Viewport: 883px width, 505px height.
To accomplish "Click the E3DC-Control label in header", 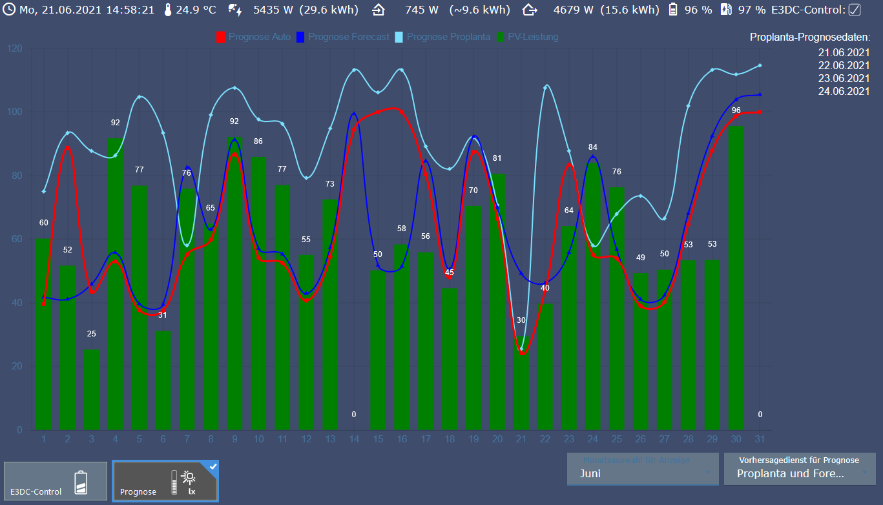I will 808,10.
